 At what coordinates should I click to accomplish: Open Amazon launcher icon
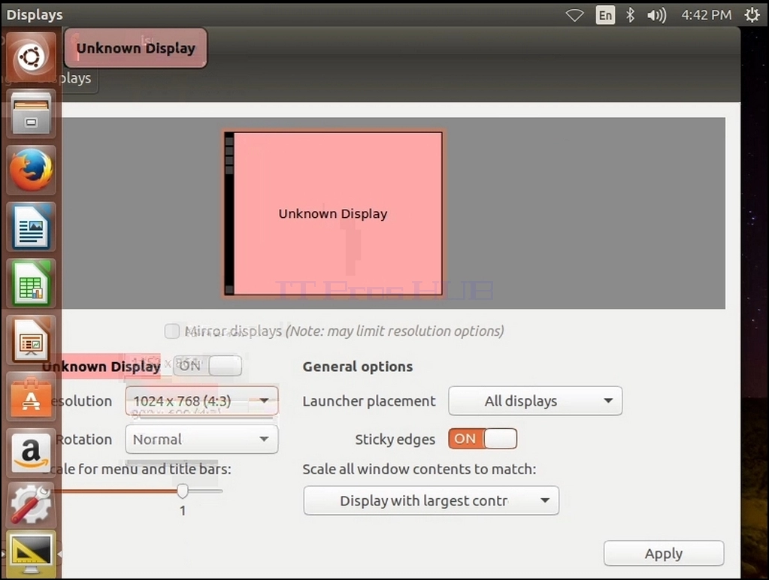pyautogui.click(x=31, y=453)
